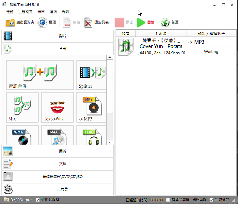Click the red Stop square
This screenshot has height=204, width=238.
119,23
